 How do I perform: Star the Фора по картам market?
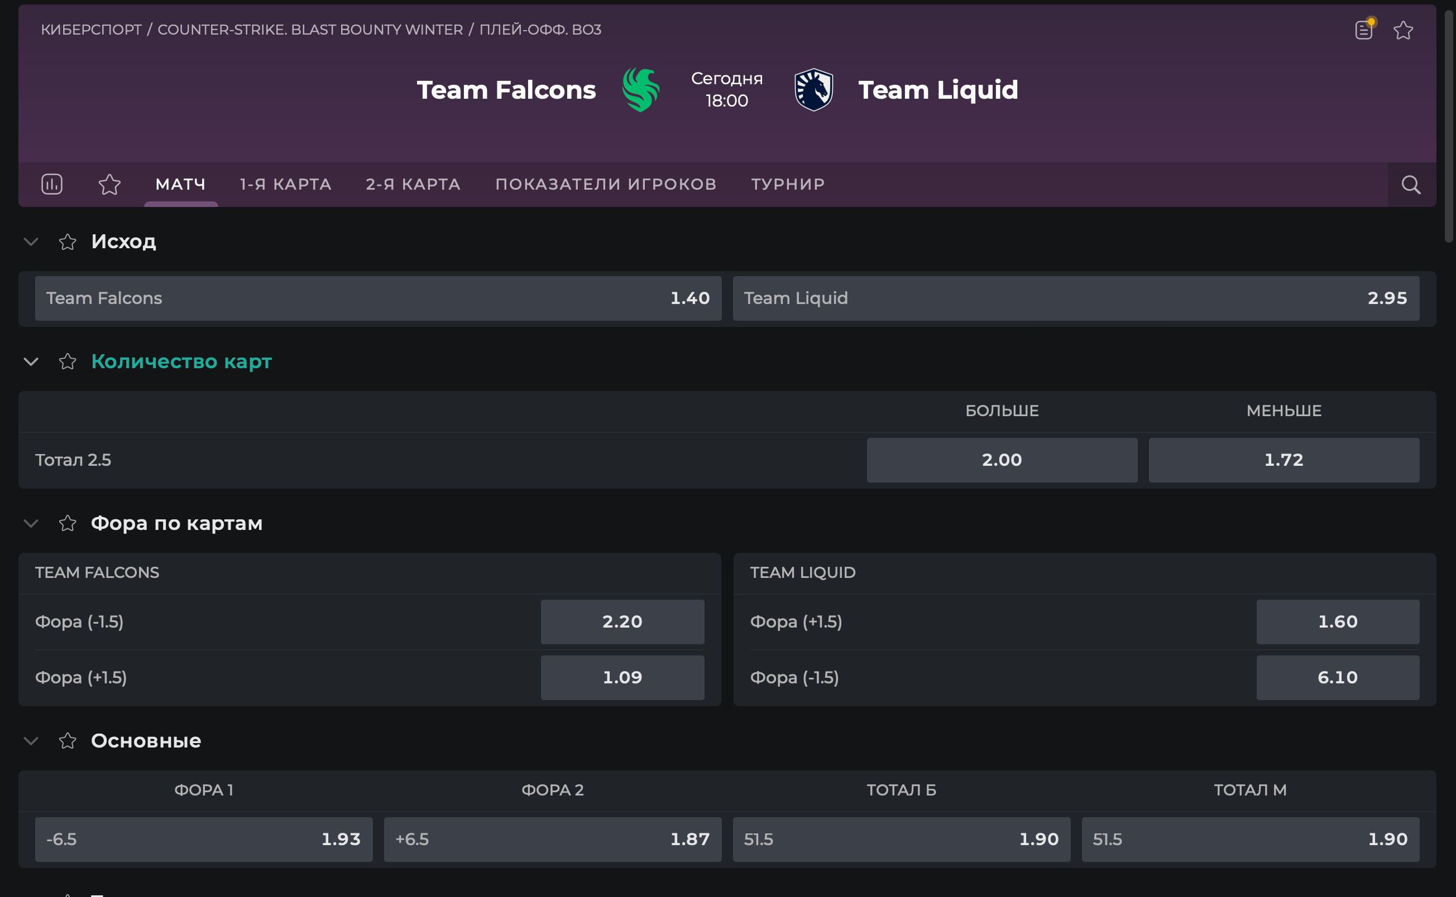68,523
